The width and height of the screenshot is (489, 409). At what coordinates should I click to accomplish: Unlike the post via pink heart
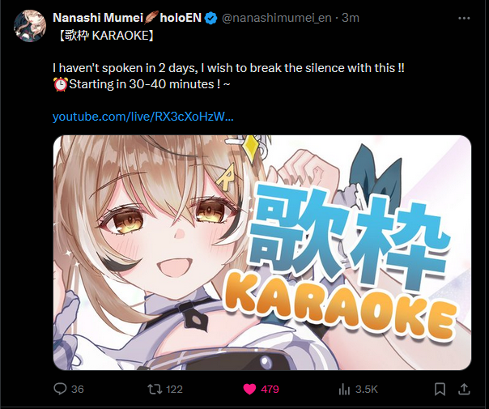[x=249, y=389]
